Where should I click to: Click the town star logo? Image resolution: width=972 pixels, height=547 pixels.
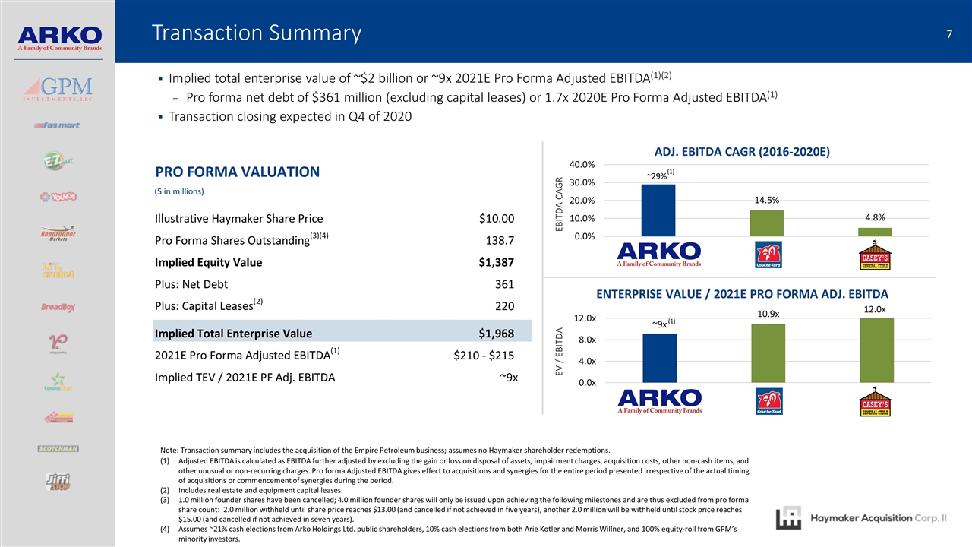[60, 381]
